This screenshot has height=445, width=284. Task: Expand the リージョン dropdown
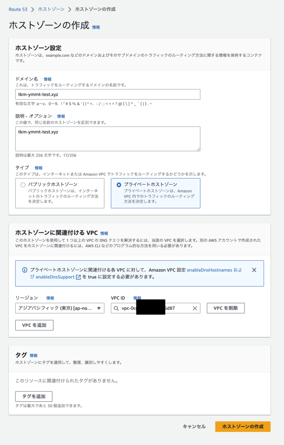pos(60,308)
